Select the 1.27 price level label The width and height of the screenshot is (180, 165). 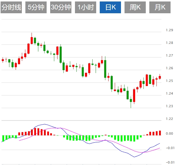pyautogui.click(x=169, y=55)
